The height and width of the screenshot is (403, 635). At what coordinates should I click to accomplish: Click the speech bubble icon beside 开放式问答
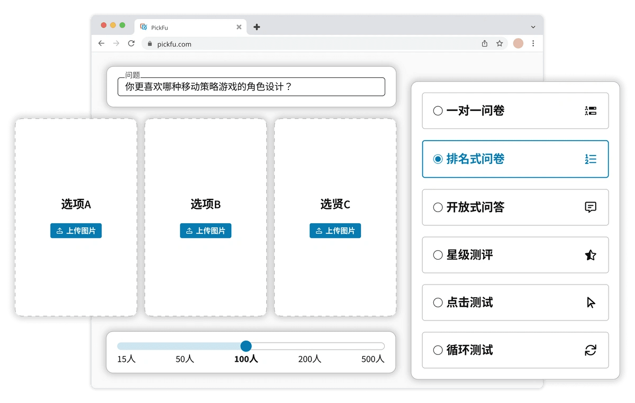591,207
